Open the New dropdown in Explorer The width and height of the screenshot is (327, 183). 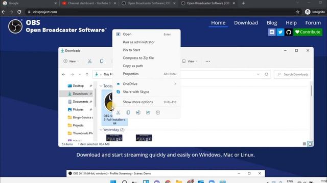[71, 61]
